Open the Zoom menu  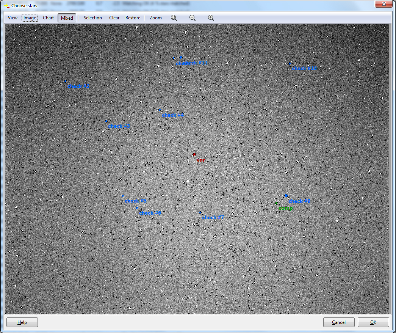[x=156, y=18]
